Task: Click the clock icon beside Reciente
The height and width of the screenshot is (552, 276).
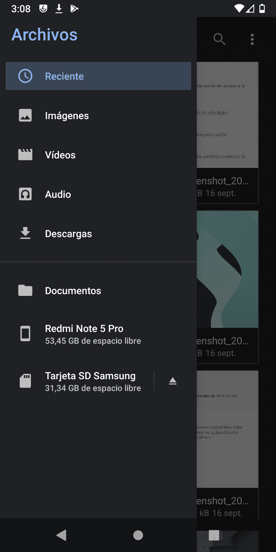Action: click(25, 76)
